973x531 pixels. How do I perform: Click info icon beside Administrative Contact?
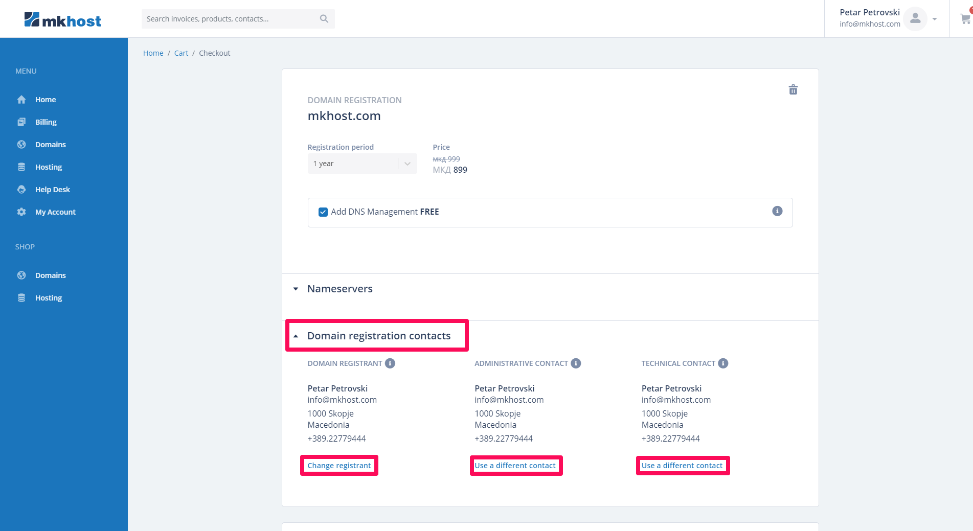tap(576, 363)
